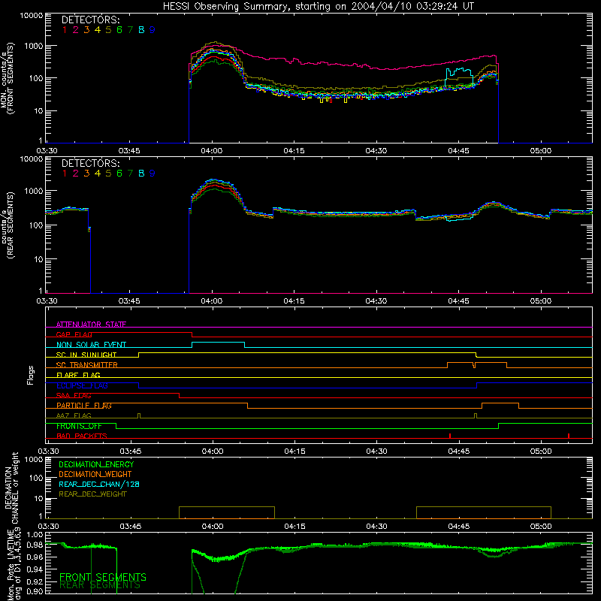The width and height of the screenshot is (601, 601).
Task: Click the 1.00 value on livetime axis
Action: [x=35, y=534]
